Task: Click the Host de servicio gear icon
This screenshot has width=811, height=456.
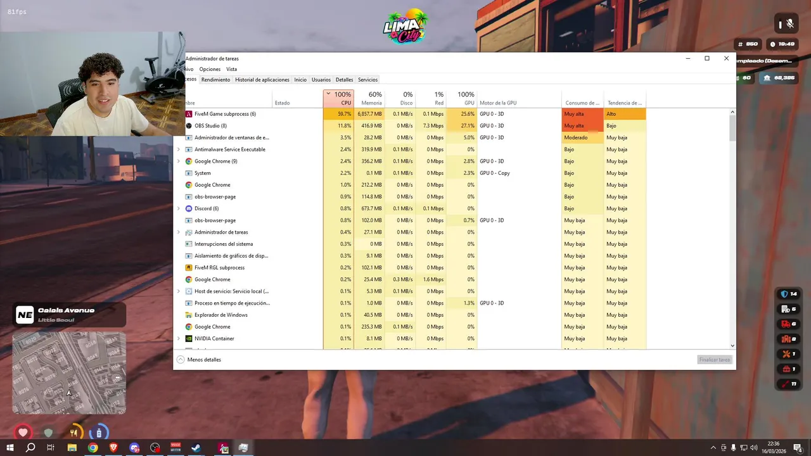Action: click(x=189, y=291)
